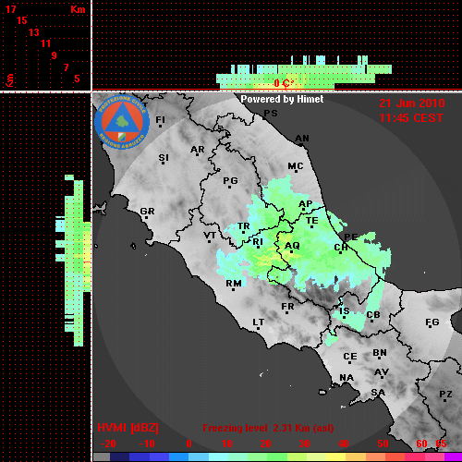
Task: Click the PS city label
Action: click(x=271, y=114)
